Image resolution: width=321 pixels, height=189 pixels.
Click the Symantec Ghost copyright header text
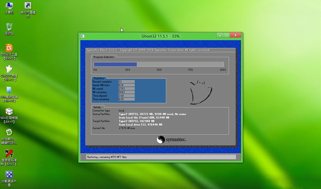click(148, 50)
